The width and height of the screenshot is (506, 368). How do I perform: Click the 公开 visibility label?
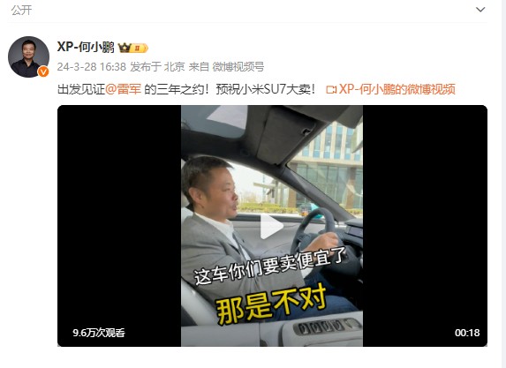21,10
